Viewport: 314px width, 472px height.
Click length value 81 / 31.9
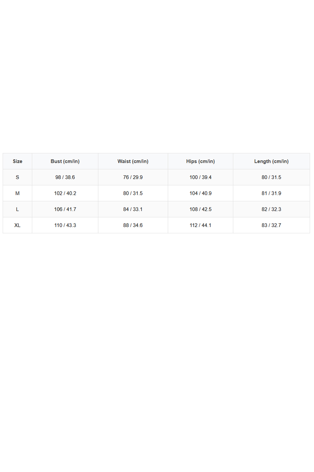click(x=271, y=193)
